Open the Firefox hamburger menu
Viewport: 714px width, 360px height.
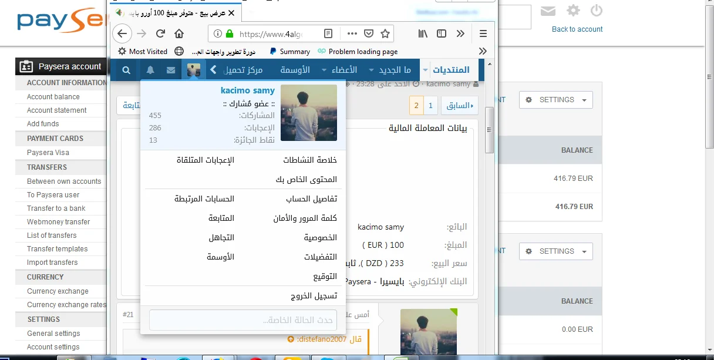(x=483, y=33)
